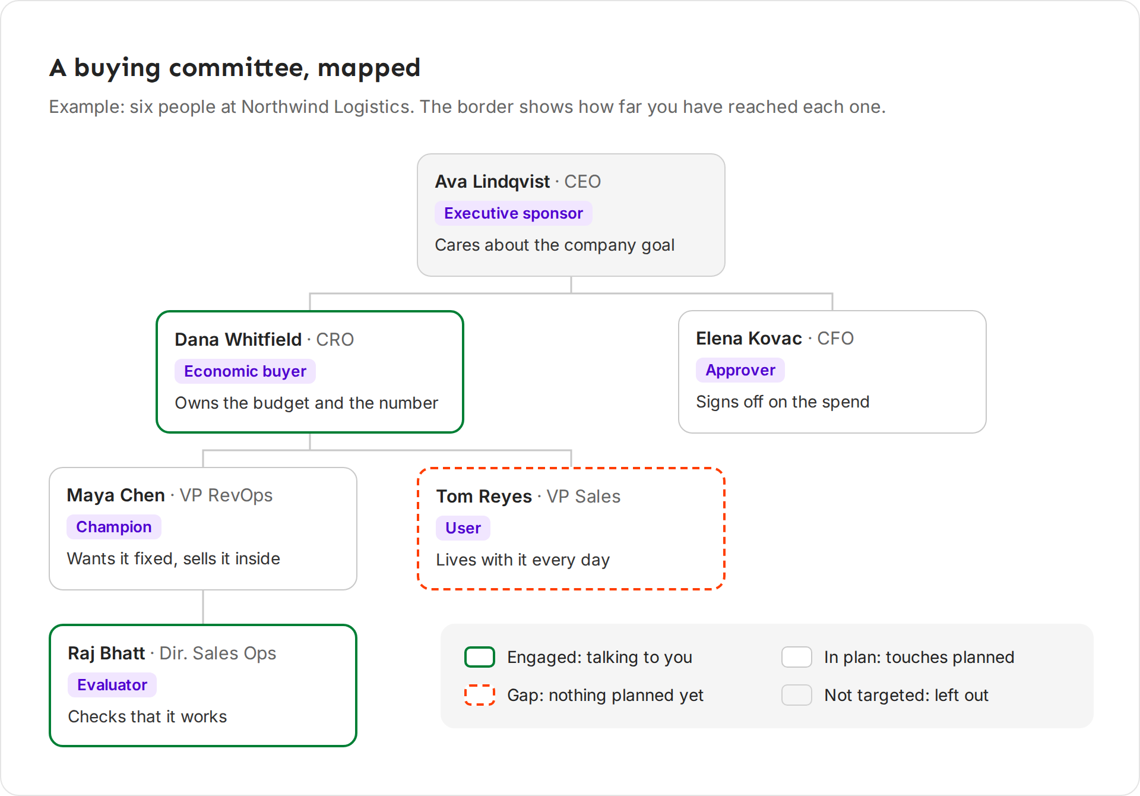Click the 'In plan: touches planned' label

[919, 657]
